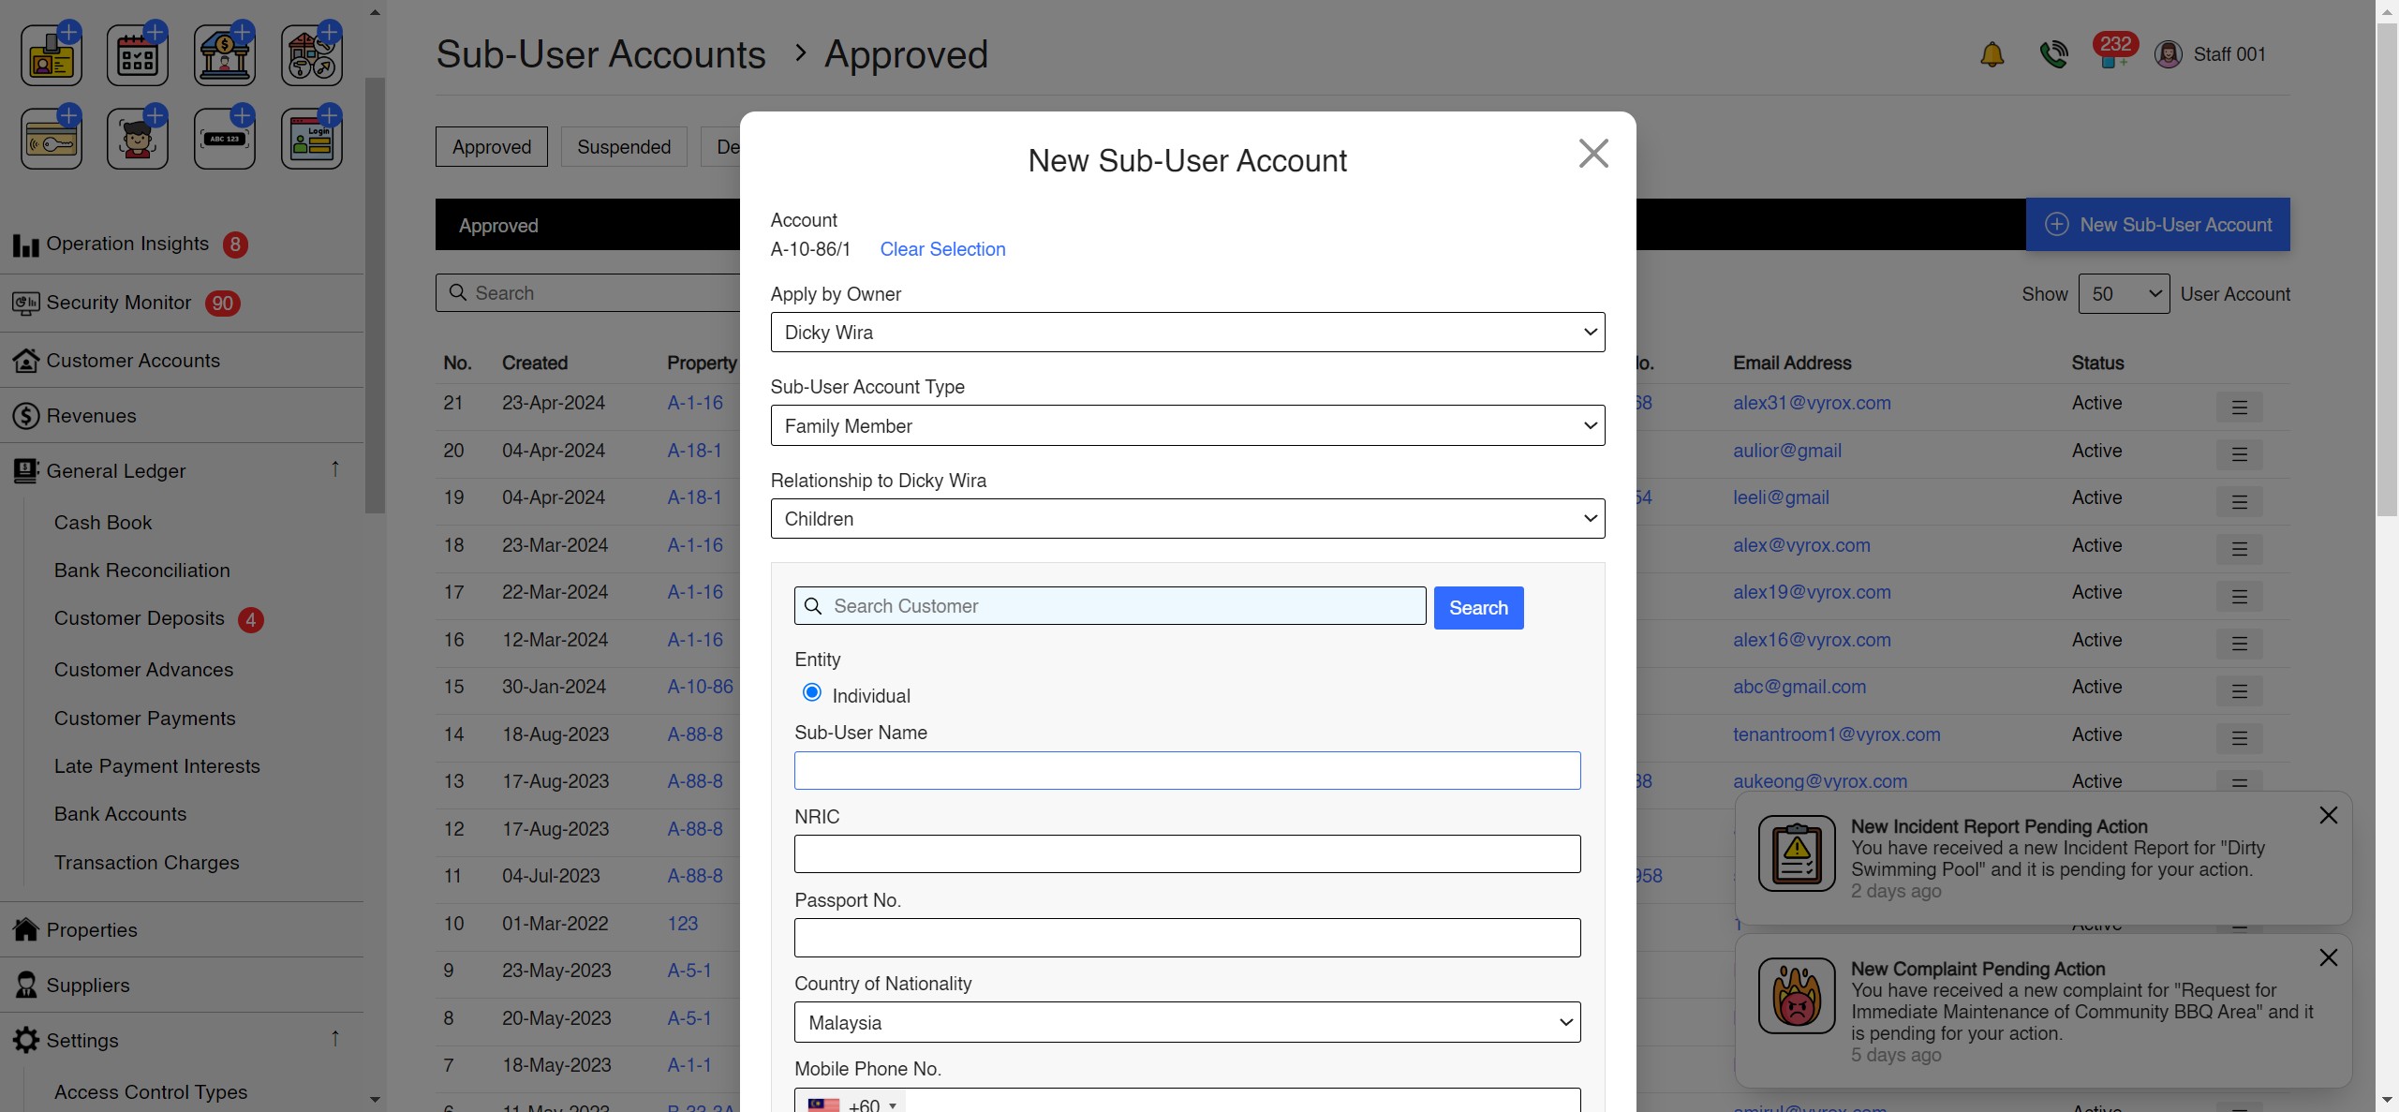Dismiss the New Complaint Pending Action notification
This screenshot has height=1112, width=2399.
(2328, 957)
